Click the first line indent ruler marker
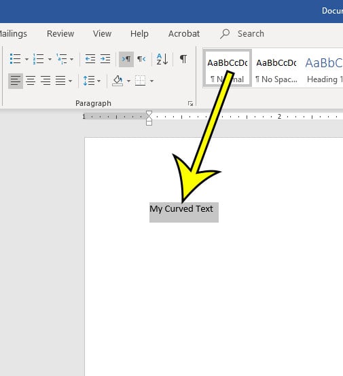This screenshot has height=376, width=343. (x=149, y=113)
